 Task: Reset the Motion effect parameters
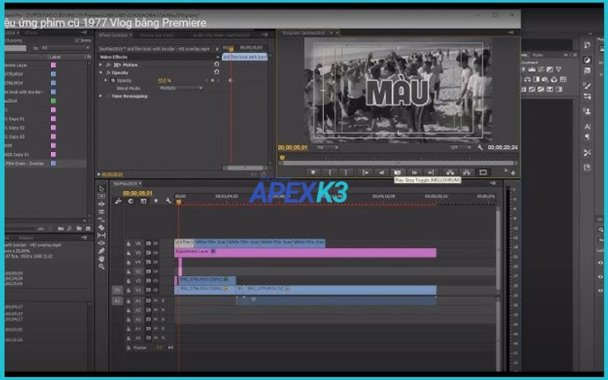pyautogui.click(x=217, y=65)
